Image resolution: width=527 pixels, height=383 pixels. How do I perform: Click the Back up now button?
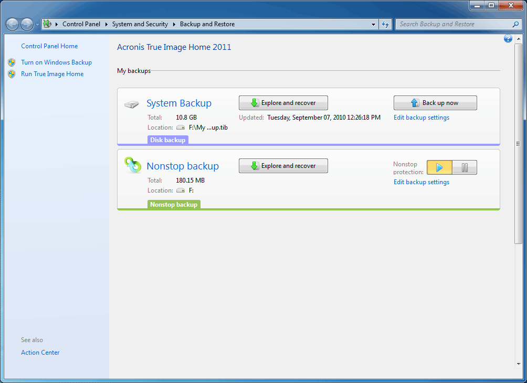435,103
